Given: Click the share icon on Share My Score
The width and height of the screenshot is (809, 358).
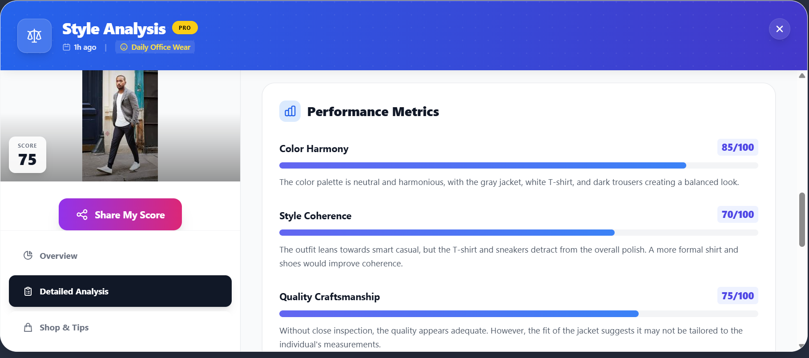Looking at the screenshot, I should coord(82,215).
